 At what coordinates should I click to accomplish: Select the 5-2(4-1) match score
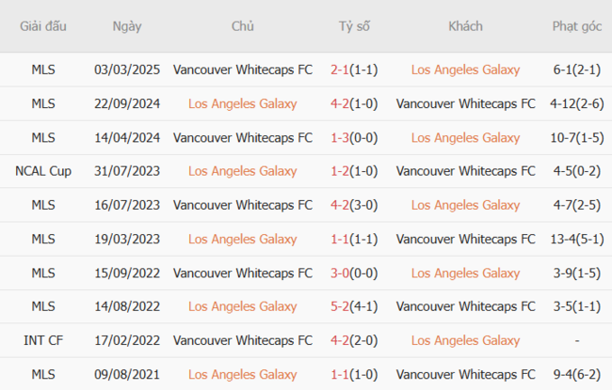click(354, 306)
